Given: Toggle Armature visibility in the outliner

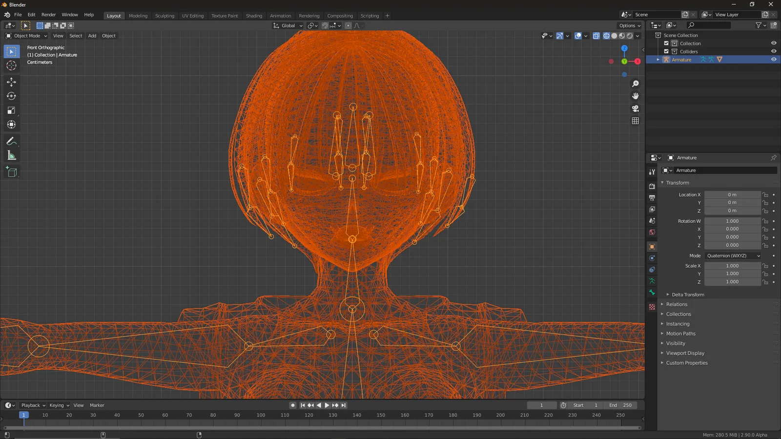Looking at the screenshot, I should point(773,59).
